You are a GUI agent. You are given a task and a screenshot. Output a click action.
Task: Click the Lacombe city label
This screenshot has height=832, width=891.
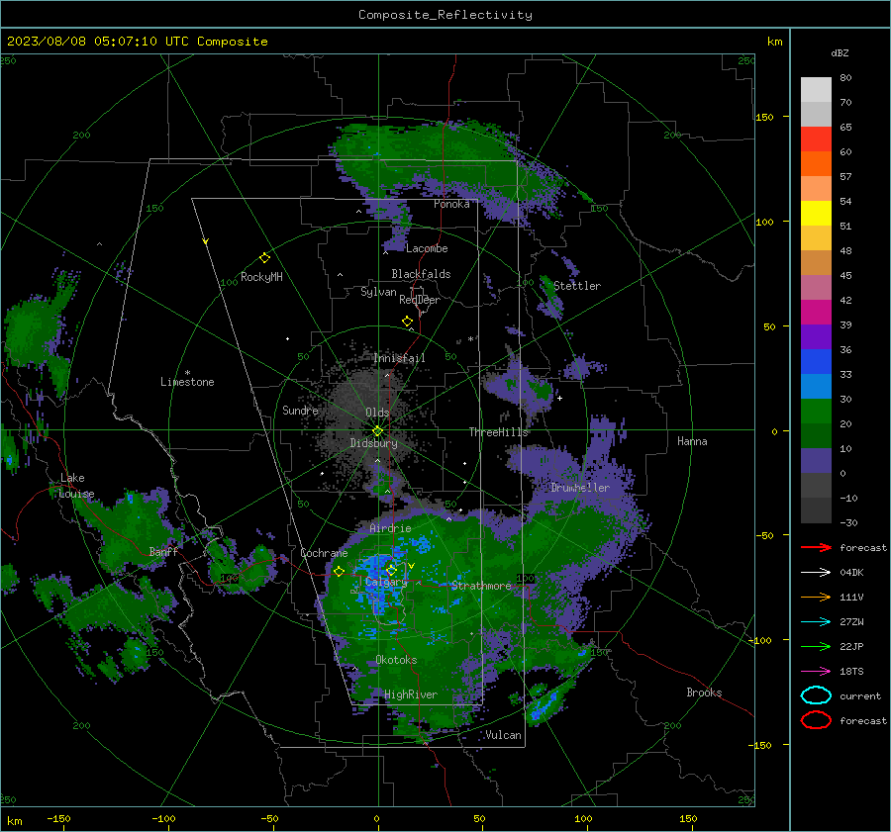tap(427, 248)
